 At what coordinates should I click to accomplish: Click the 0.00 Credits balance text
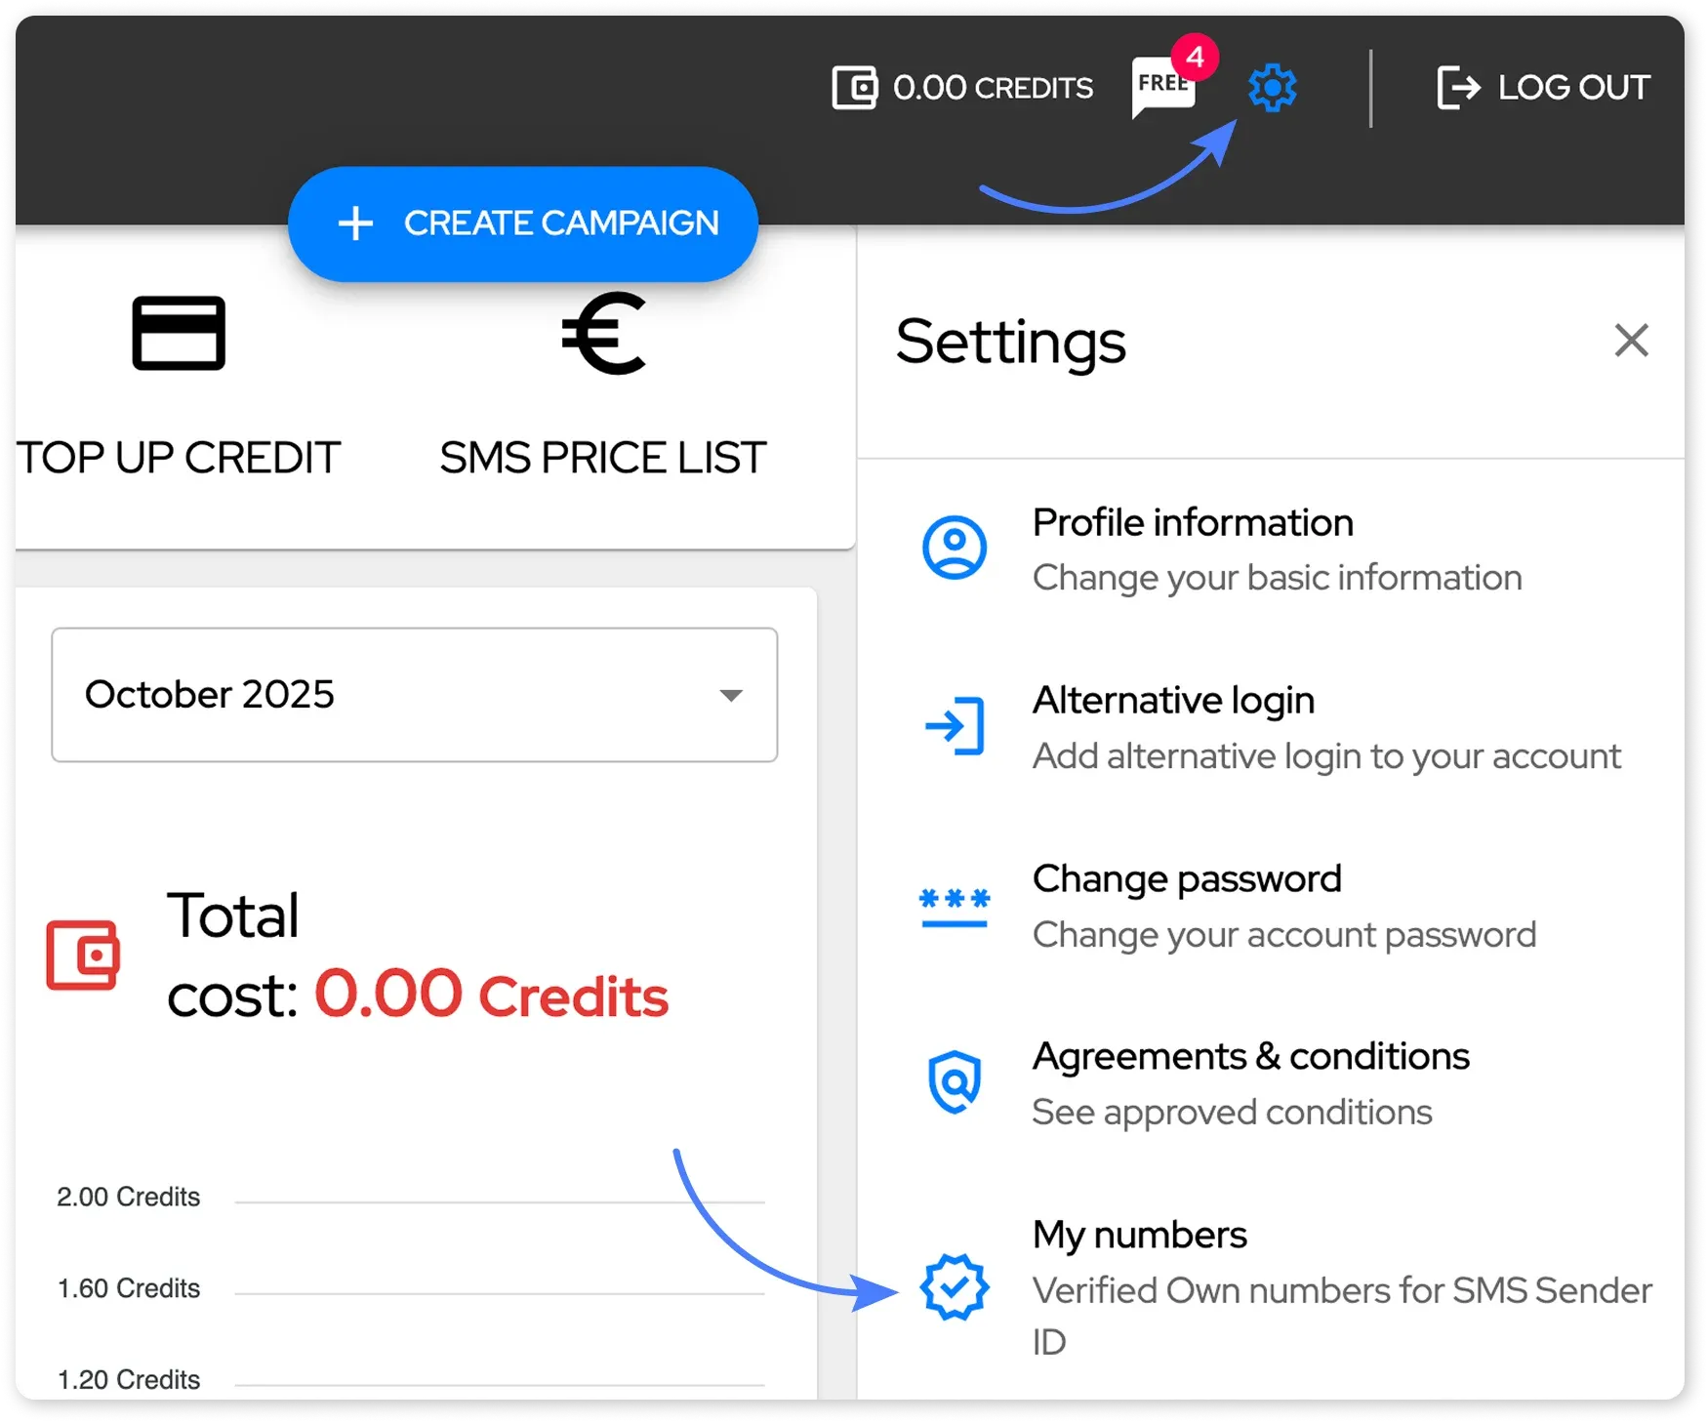click(x=993, y=88)
